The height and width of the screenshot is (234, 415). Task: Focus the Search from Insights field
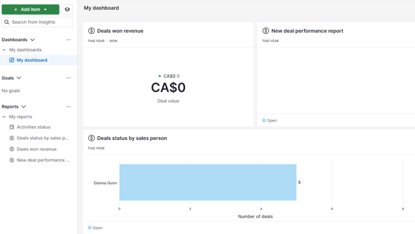[x=37, y=22]
